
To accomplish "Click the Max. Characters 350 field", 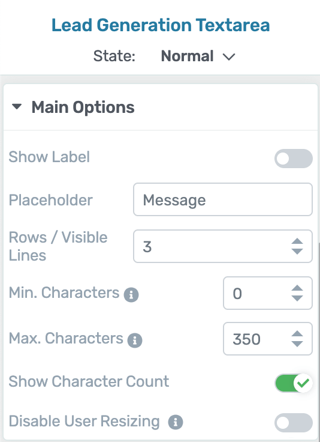I will tap(268, 339).
